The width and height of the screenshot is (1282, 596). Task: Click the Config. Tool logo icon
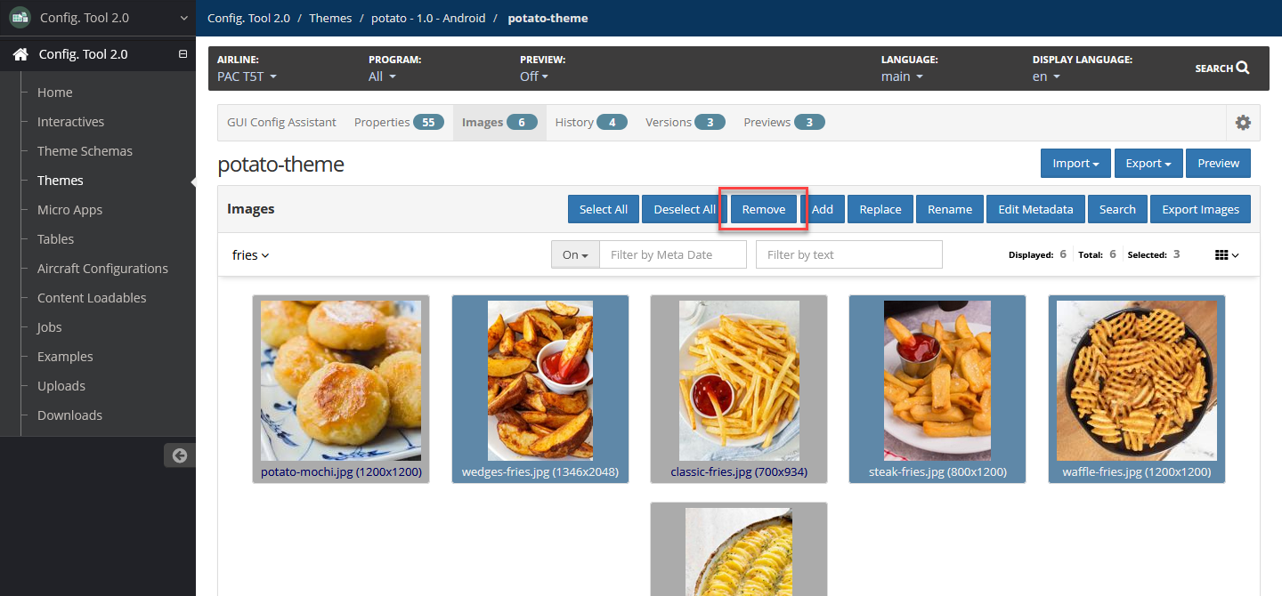20,17
